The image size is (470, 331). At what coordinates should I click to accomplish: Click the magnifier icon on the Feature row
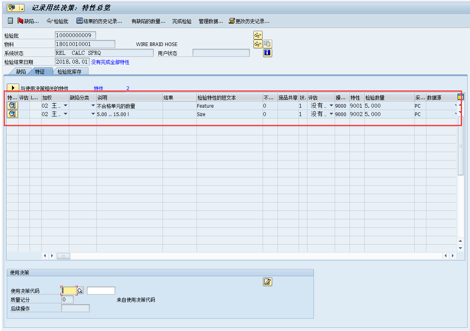coord(12,105)
